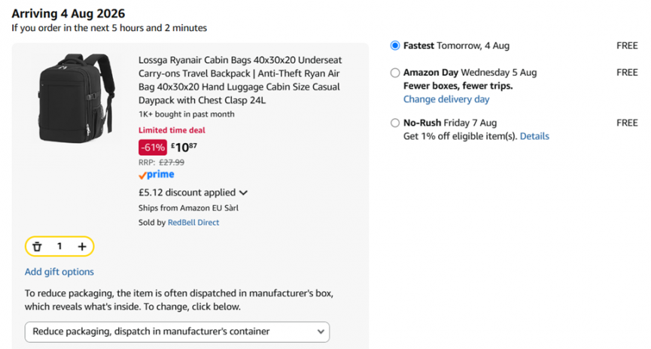Click the Prime checkmark logo
Viewport: 651px width, 349px height.
coord(156,174)
